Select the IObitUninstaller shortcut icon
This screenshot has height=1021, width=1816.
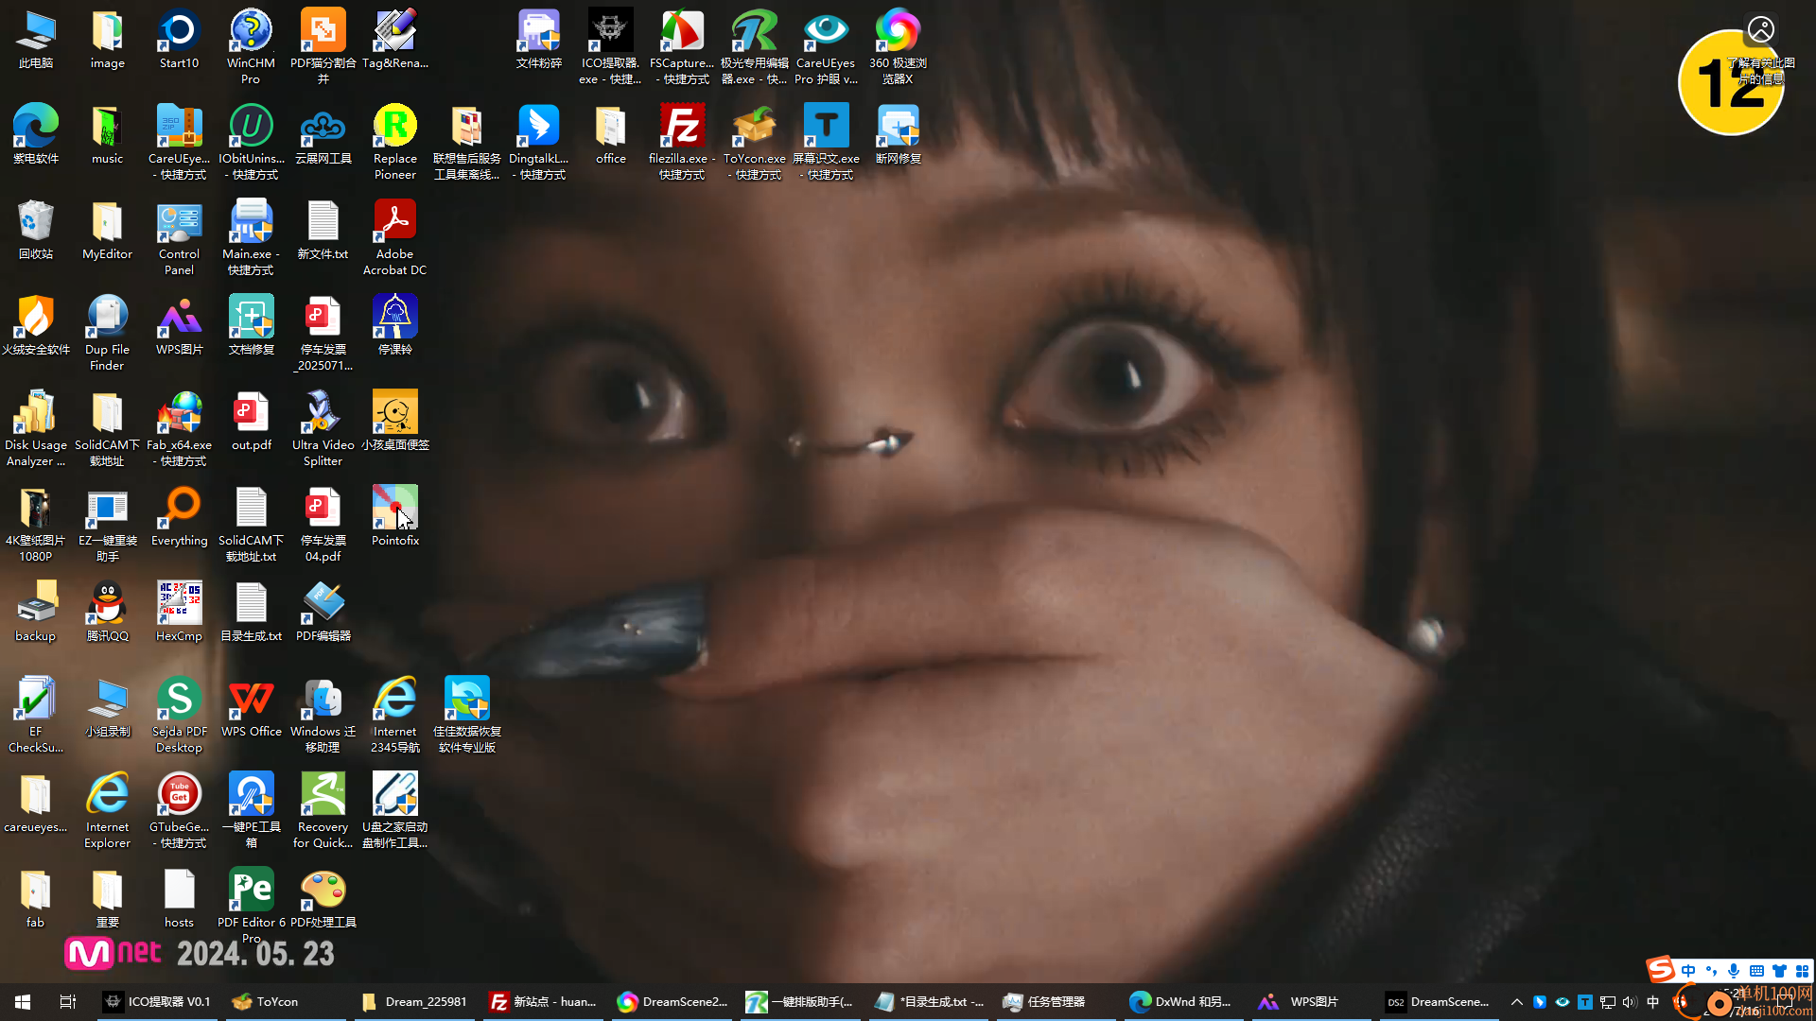(x=251, y=141)
